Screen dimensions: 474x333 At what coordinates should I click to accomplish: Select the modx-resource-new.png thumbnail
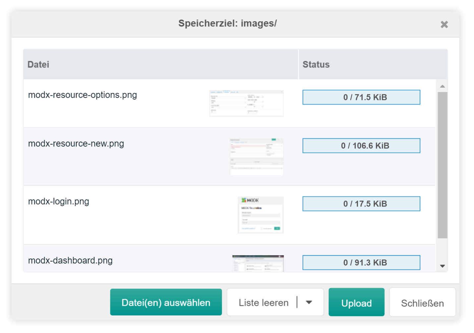tap(257, 156)
